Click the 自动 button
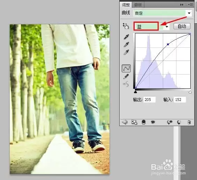The height and width of the screenshot is (180, 197). tap(182, 26)
